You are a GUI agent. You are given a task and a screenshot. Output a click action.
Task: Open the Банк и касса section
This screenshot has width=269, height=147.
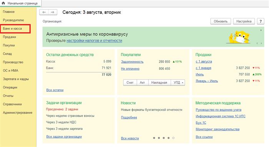coord(12,28)
